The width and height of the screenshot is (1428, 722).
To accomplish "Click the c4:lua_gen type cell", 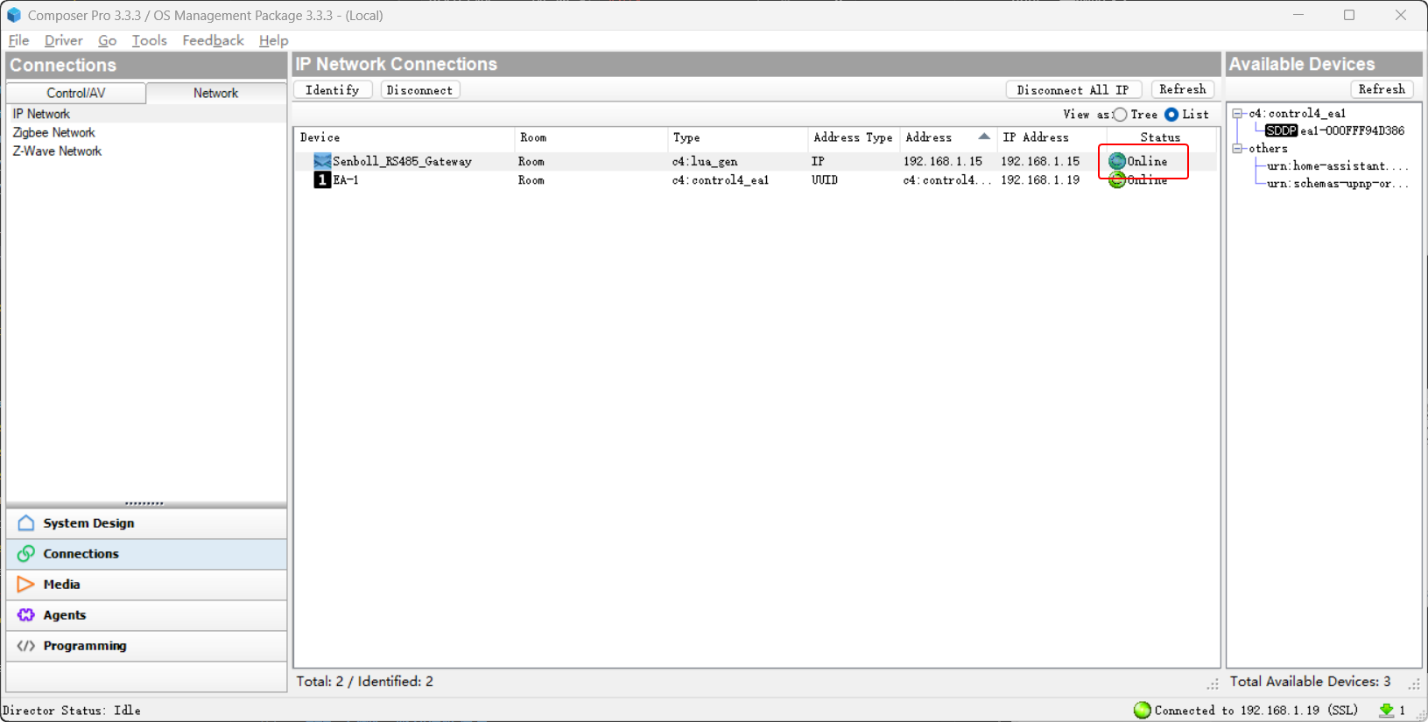I will (x=705, y=161).
